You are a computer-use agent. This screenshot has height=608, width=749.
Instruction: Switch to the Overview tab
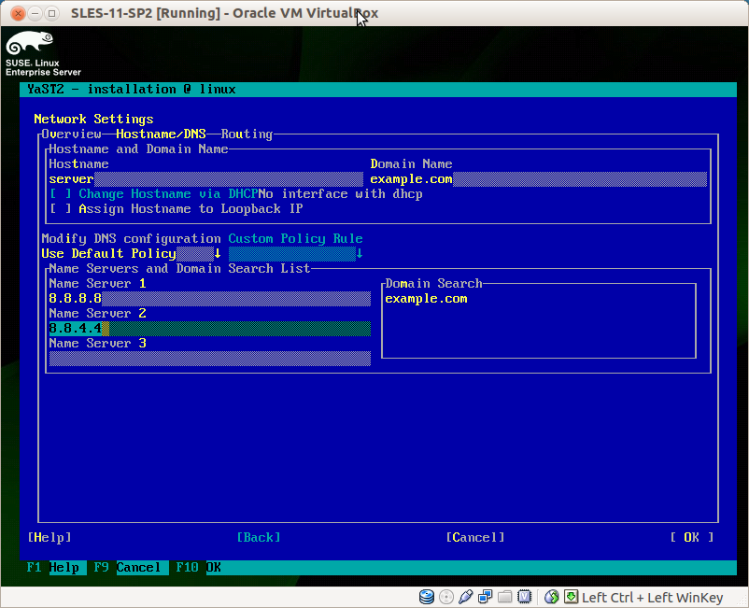tap(71, 134)
